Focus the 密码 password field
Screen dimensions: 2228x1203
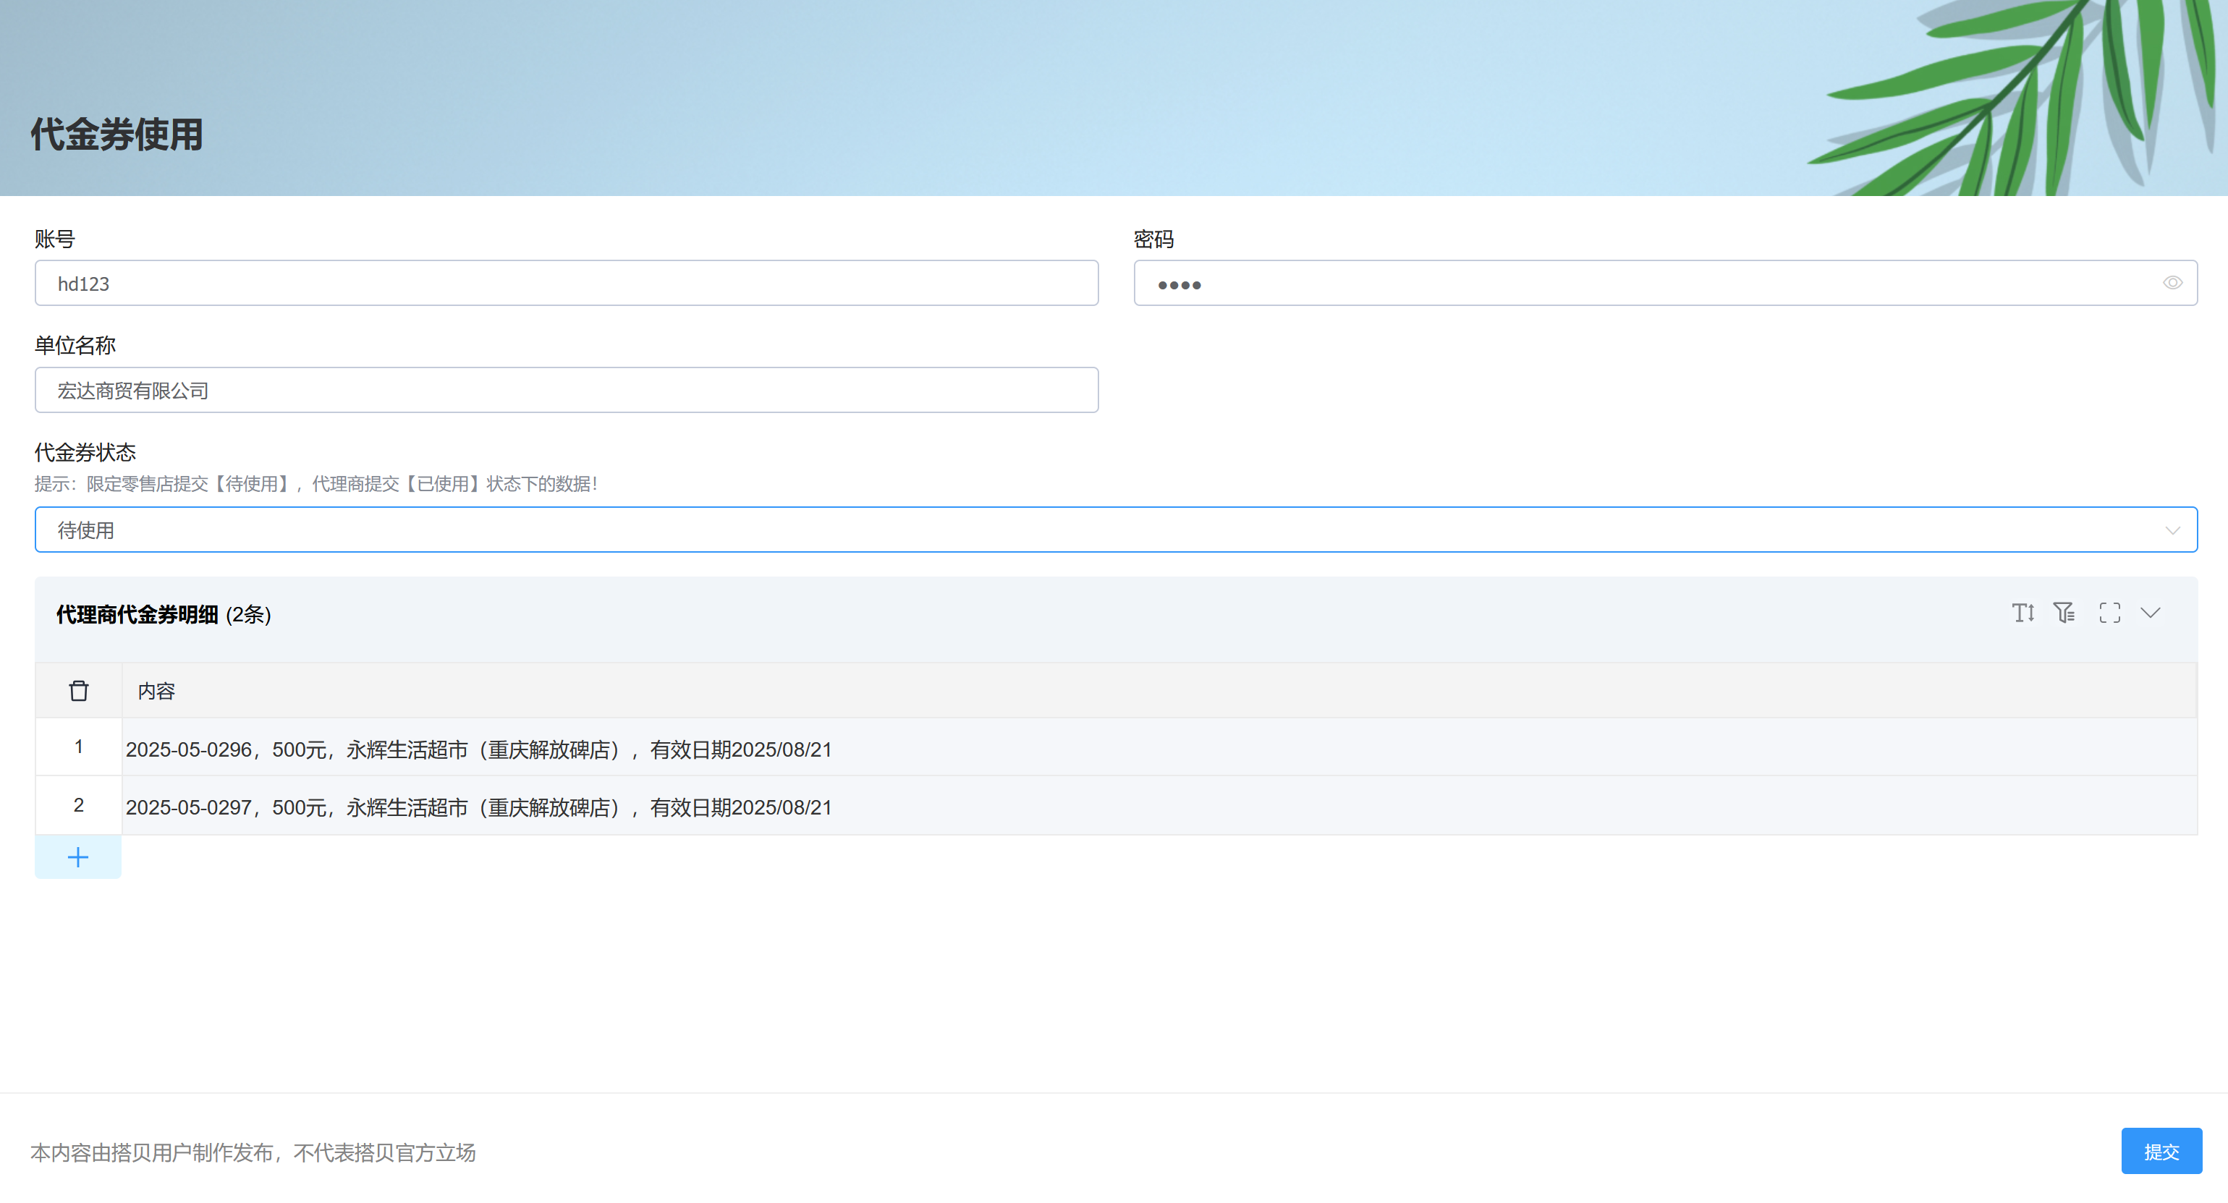coord(1643,284)
